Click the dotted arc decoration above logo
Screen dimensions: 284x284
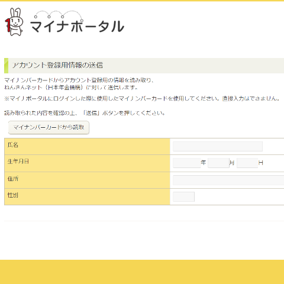[x=59, y=15]
